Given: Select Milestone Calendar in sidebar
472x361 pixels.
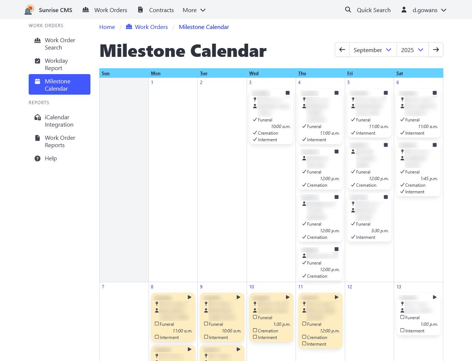Looking at the screenshot, I should click(x=60, y=84).
